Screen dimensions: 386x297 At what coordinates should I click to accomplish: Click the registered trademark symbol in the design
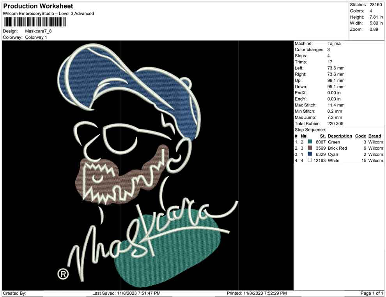click(63, 274)
